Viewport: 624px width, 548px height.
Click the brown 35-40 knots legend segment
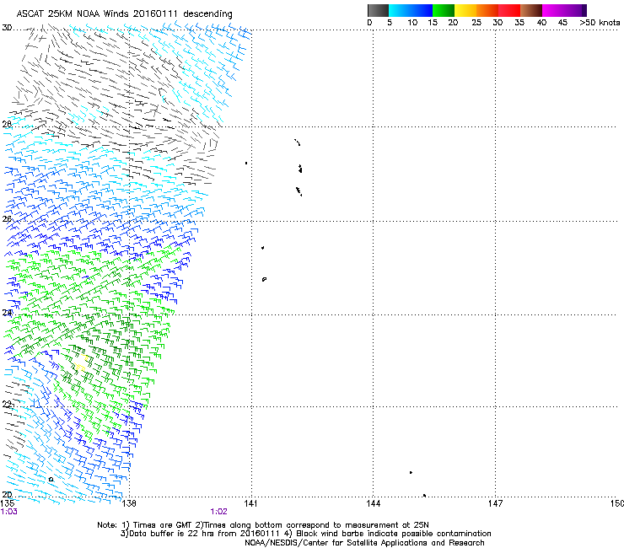click(531, 10)
